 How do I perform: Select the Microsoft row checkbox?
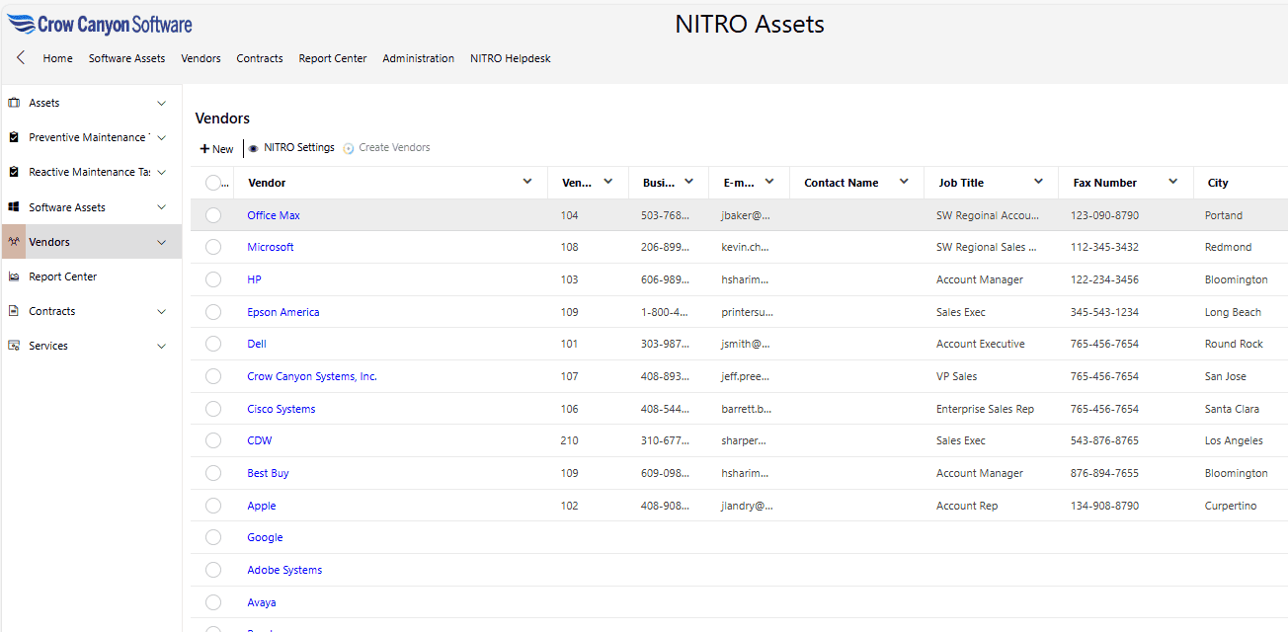213,247
